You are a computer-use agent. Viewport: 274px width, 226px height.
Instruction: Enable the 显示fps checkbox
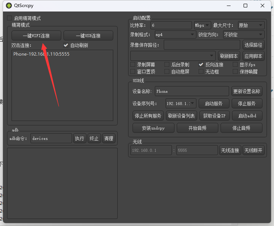coord(235,65)
